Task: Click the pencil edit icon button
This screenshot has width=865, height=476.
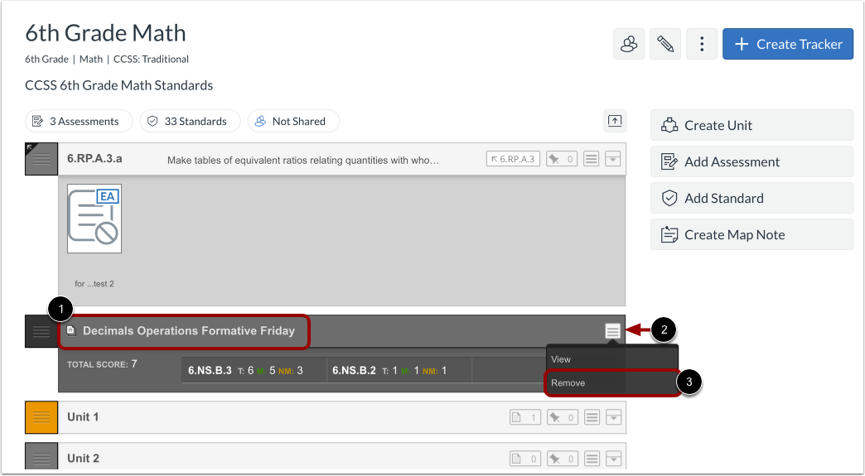Action: (665, 44)
